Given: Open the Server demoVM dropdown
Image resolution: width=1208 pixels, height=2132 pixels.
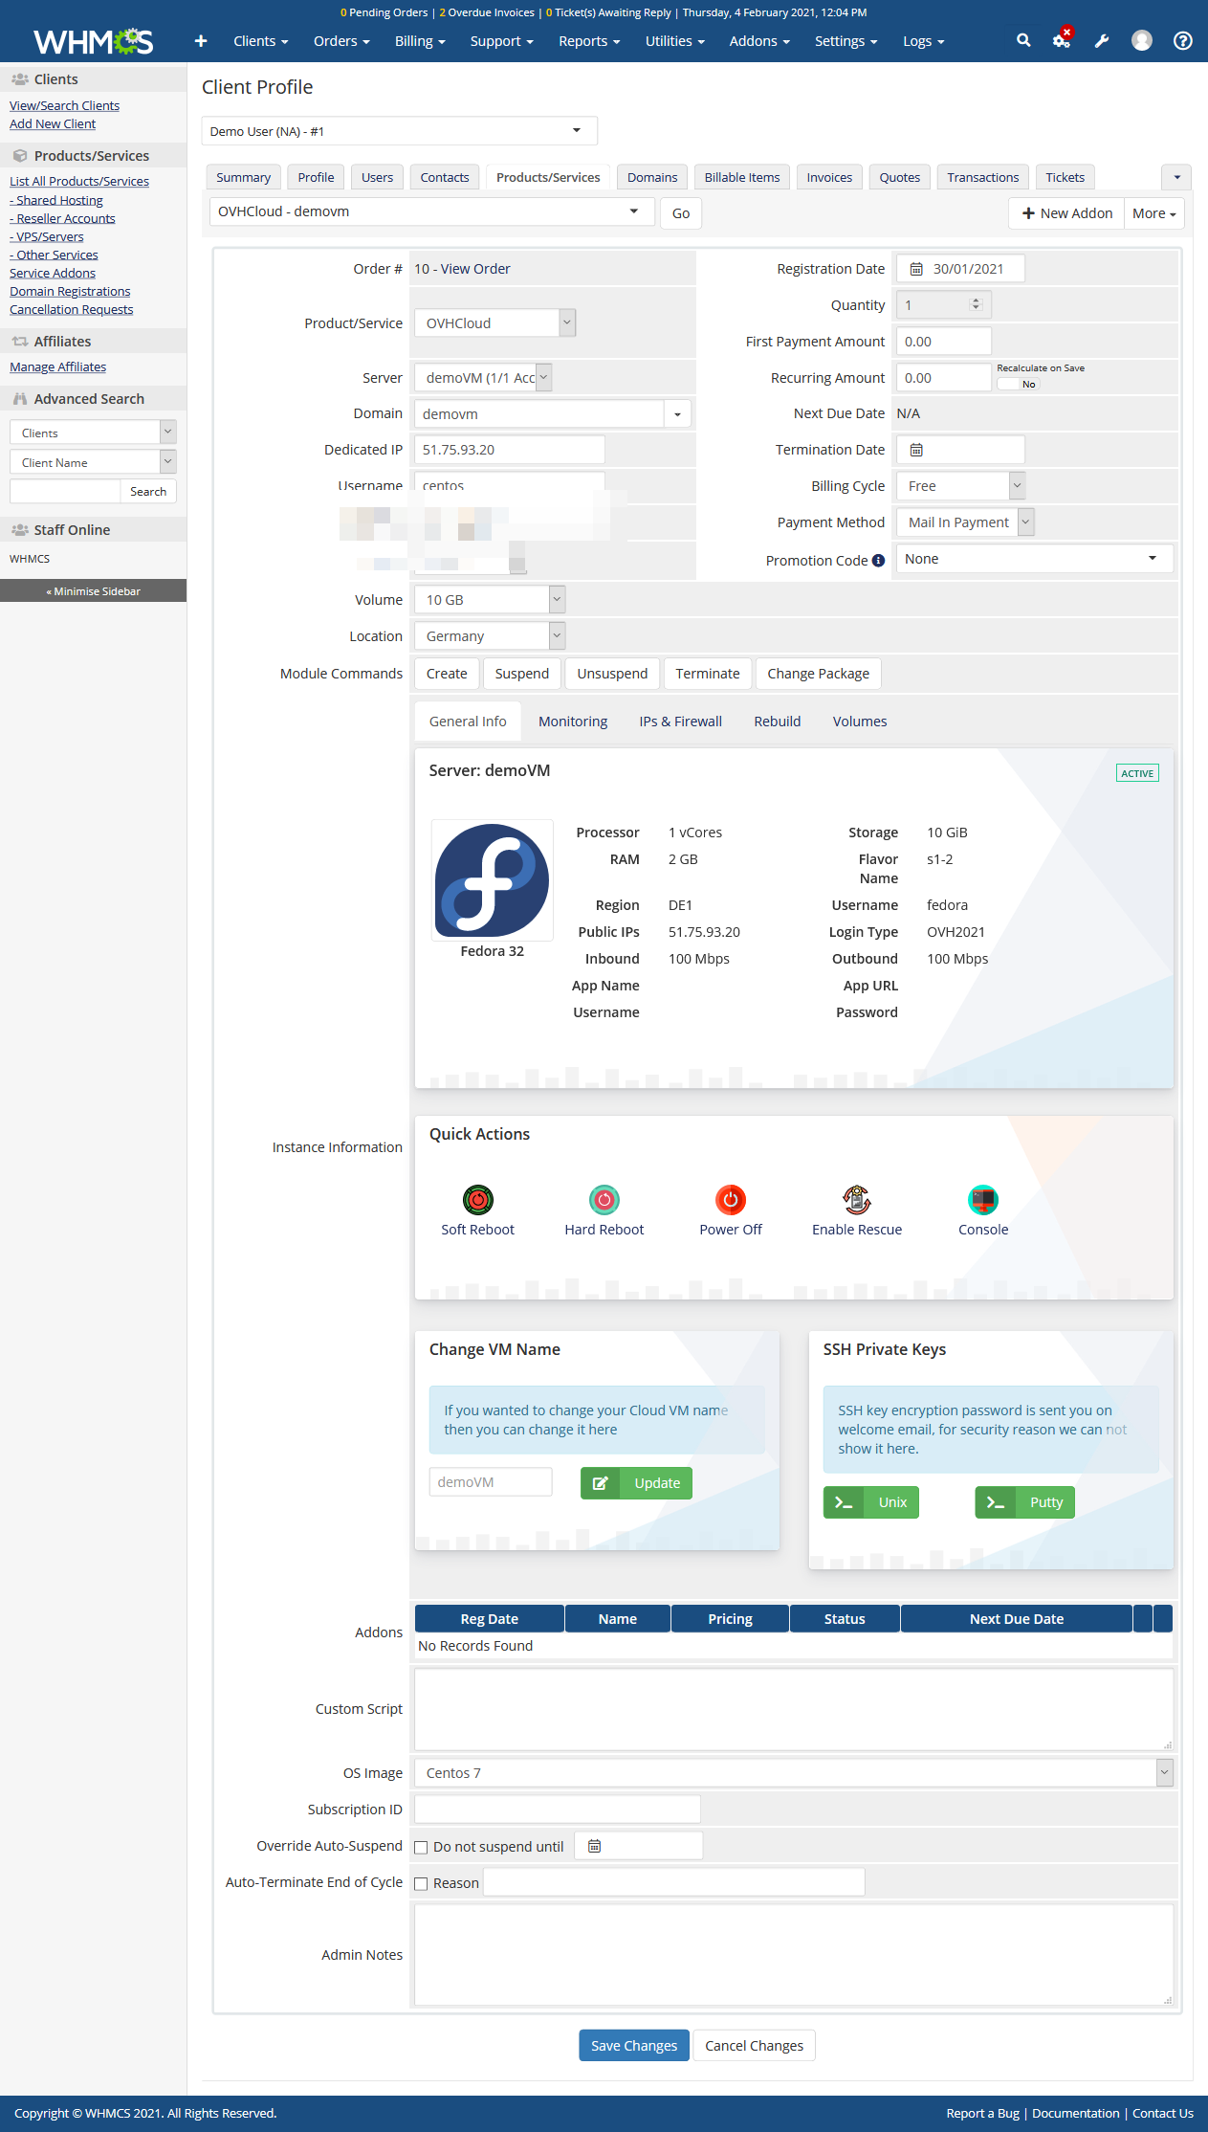Looking at the screenshot, I should pos(483,378).
